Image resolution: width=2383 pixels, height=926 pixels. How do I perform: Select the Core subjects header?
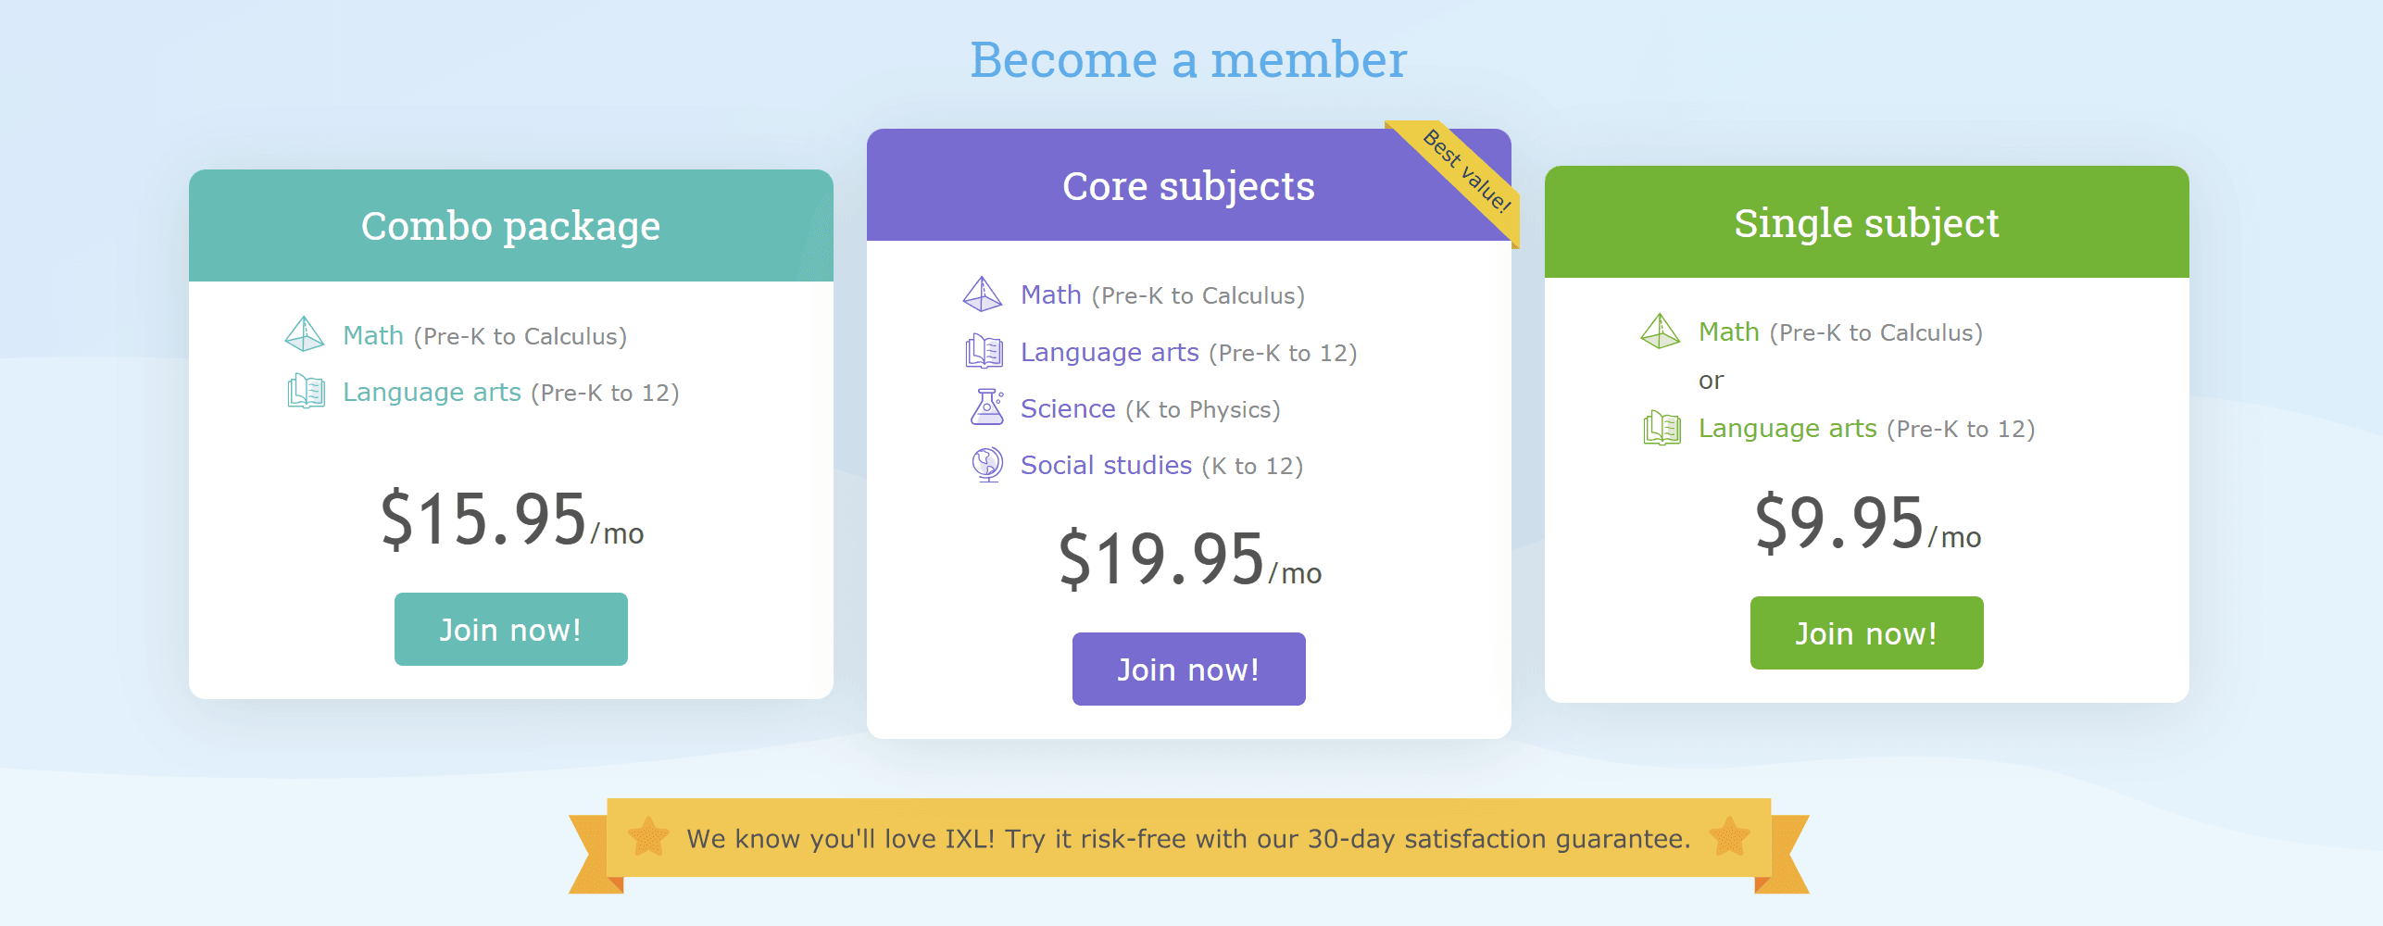coord(1187,186)
